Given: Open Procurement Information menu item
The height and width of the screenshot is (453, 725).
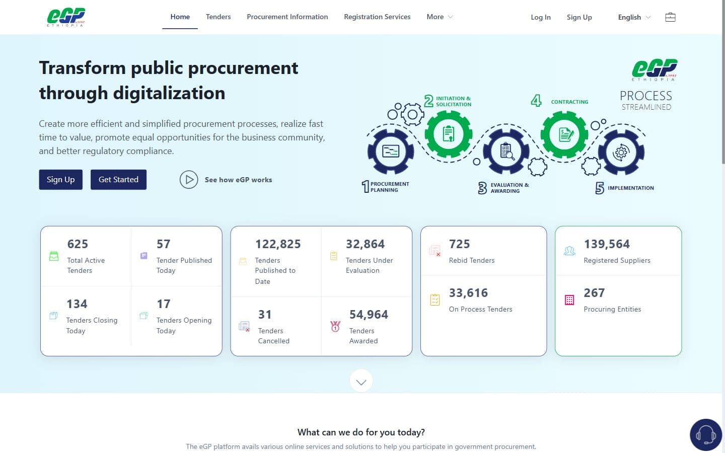Looking at the screenshot, I should pos(287,17).
